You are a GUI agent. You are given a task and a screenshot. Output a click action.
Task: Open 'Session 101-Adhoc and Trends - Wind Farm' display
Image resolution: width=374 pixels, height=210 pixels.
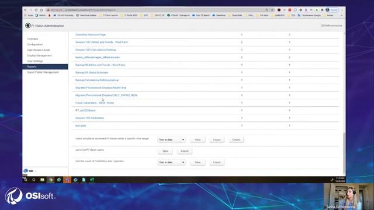102,42
